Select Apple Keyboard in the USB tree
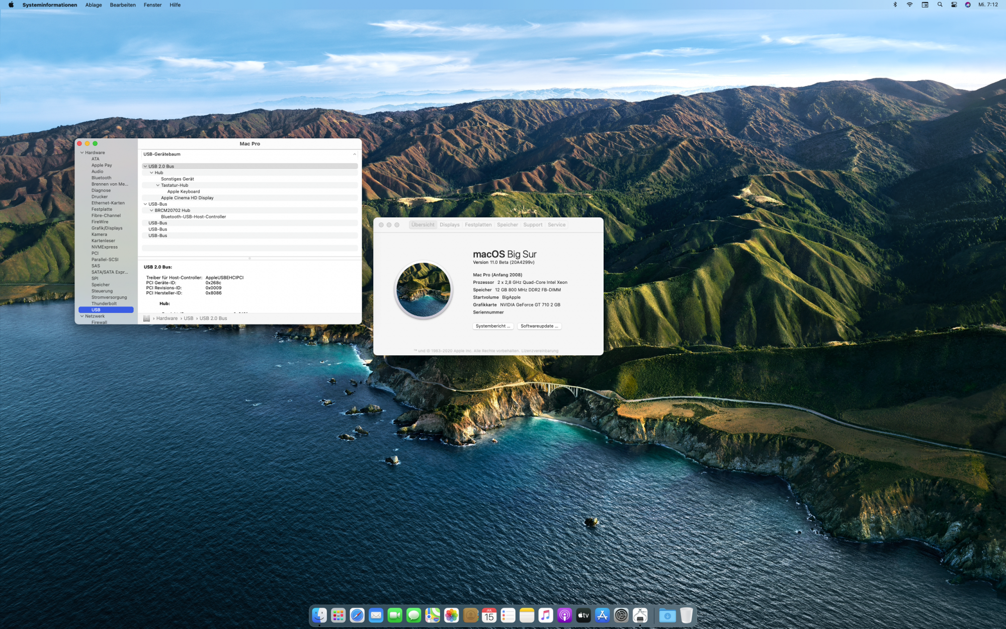Image resolution: width=1006 pixels, height=629 pixels. pyautogui.click(x=184, y=191)
